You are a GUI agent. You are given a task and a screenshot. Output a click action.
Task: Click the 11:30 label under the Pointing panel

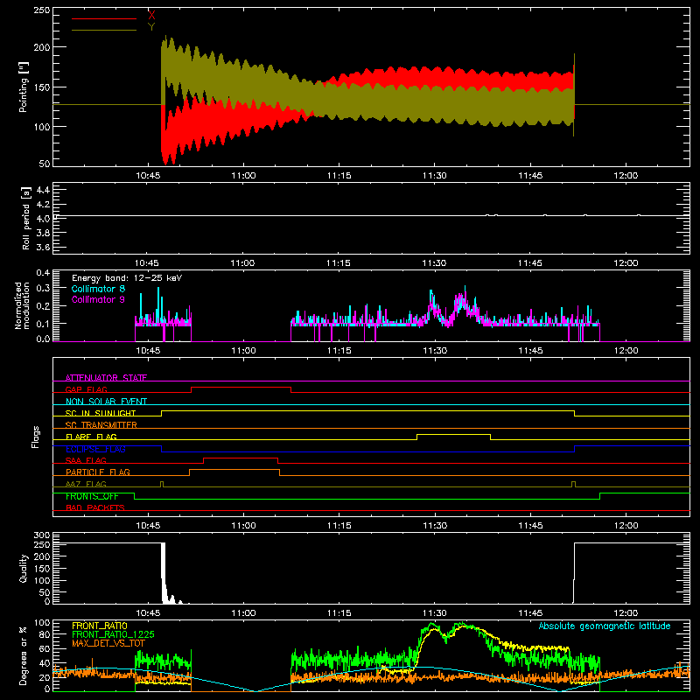(434, 176)
